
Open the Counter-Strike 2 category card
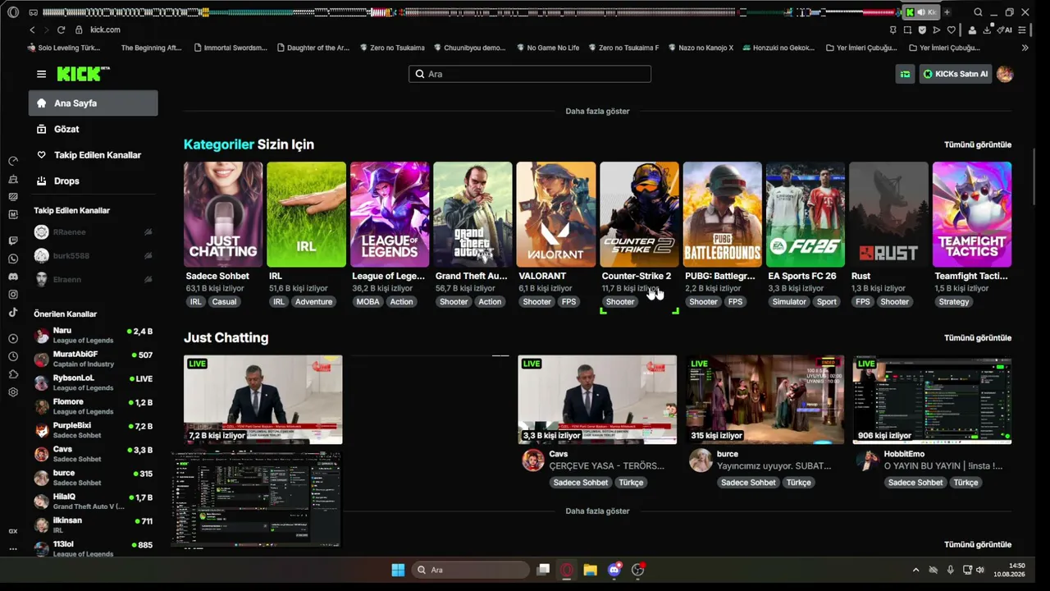(x=639, y=214)
